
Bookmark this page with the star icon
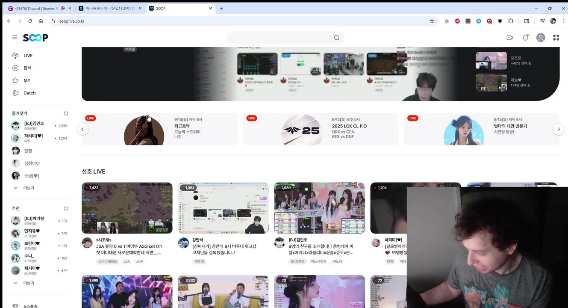click(432, 21)
